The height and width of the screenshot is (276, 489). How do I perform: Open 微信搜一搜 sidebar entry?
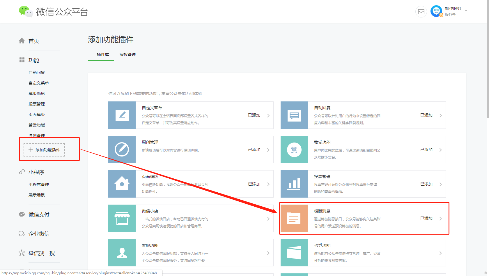point(42,253)
